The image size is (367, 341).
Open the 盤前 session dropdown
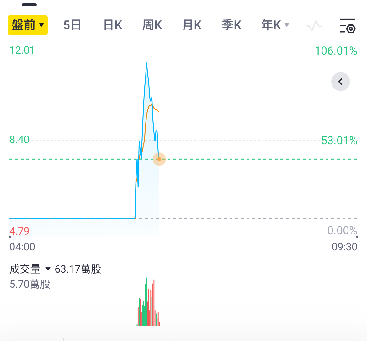[28, 25]
